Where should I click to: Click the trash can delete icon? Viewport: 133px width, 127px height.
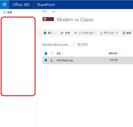point(124,33)
